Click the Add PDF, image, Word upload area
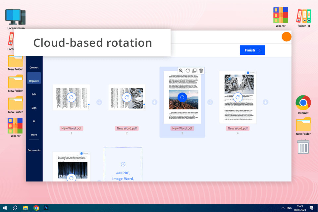The height and width of the screenshot is (212, 318). (x=123, y=165)
